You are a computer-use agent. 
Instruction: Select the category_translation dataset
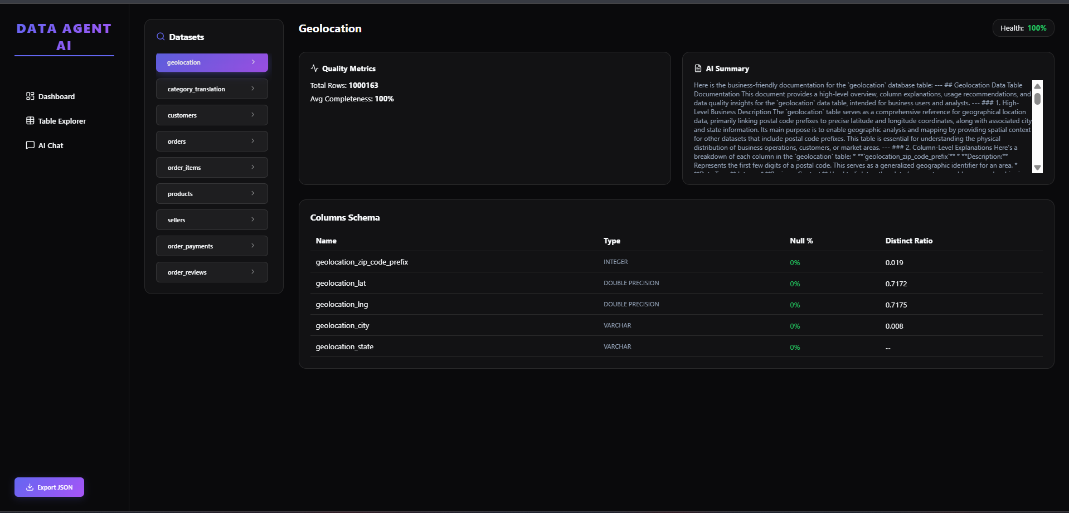[x=212, y=89]
